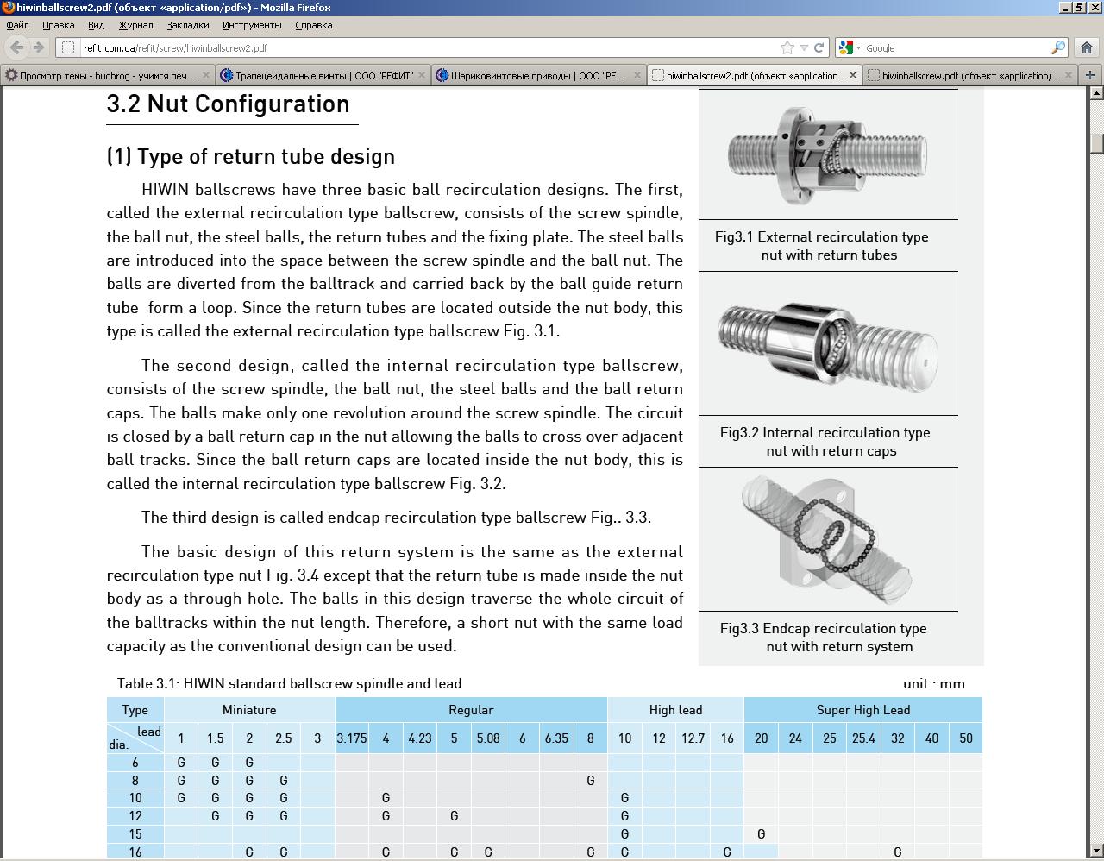
Task: Open the URL history dropdown arrow
Action: [x=804, y=48]
